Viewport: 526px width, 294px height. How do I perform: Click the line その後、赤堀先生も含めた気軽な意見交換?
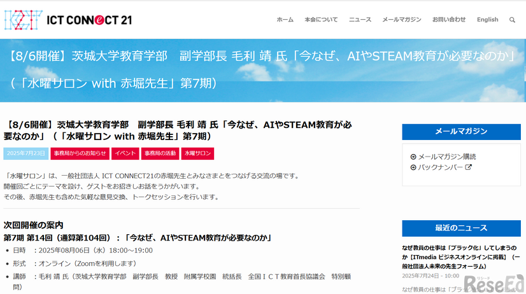click(x=111, y=197)
